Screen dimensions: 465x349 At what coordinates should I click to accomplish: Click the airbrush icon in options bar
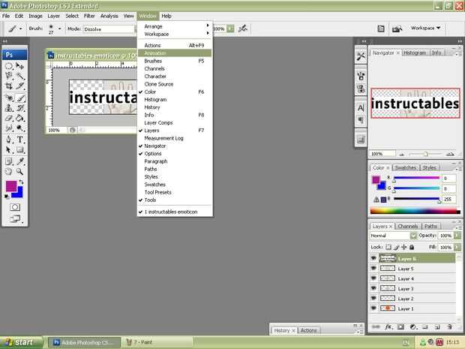point(243,29)
